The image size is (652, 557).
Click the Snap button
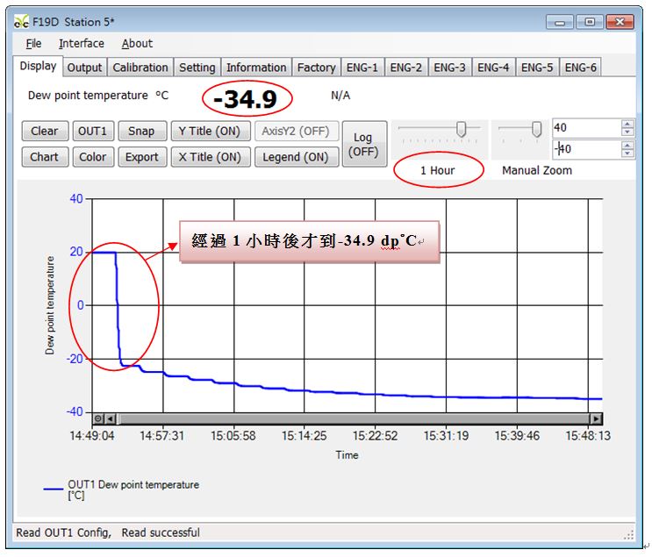point(141,131)
